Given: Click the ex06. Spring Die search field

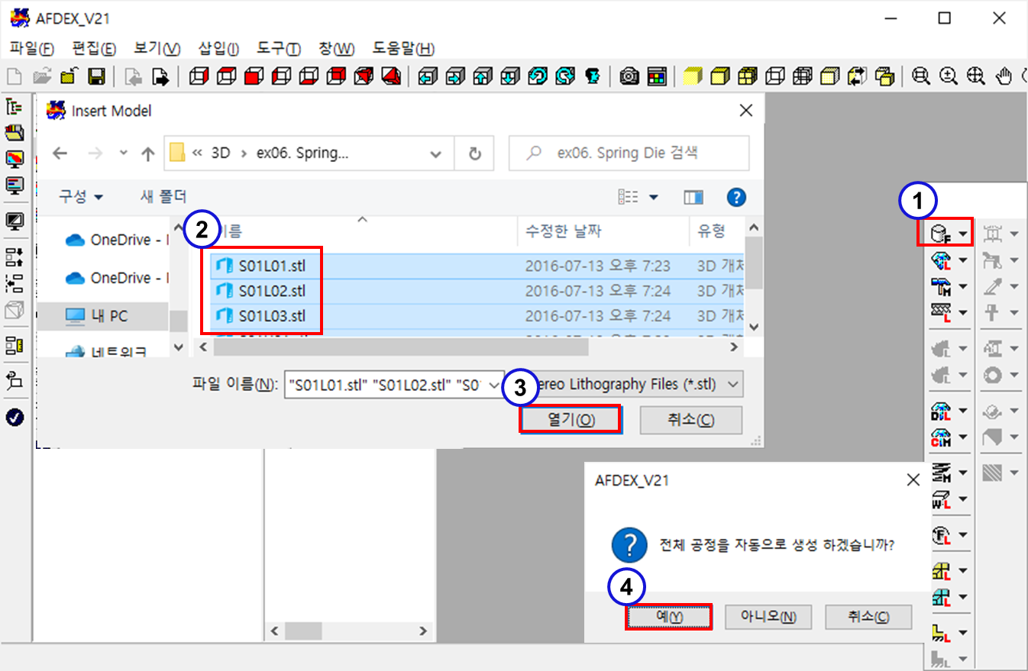Looking at the screenshot, I should (638, 153).
